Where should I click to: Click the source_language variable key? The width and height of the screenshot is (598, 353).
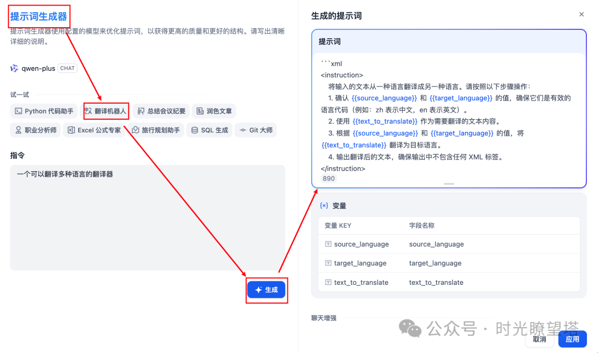(362, 244)
